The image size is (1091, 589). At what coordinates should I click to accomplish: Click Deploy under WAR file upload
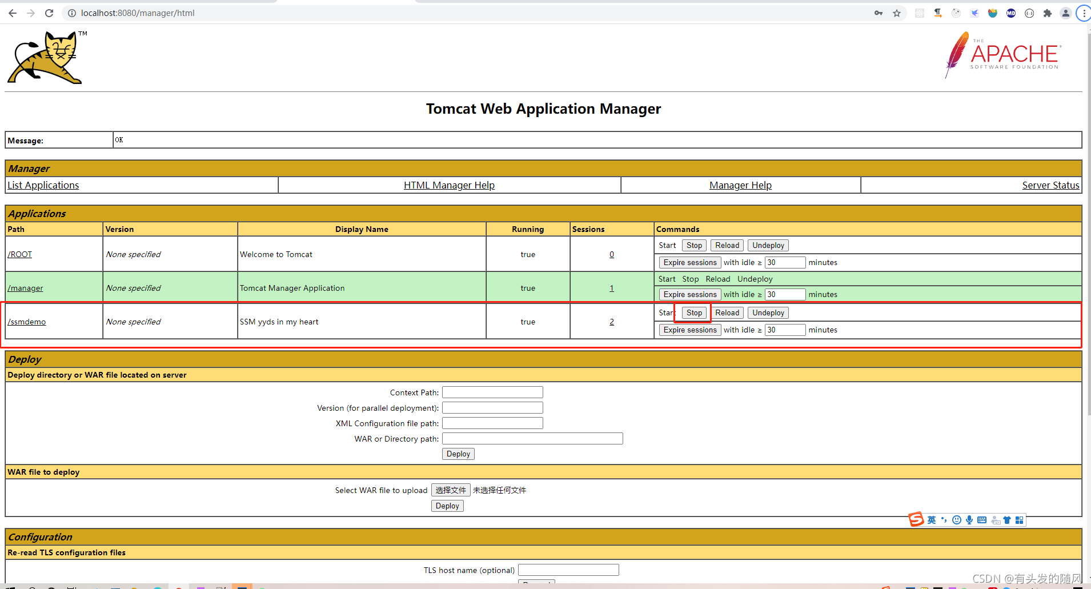click(x=447, y=506)
